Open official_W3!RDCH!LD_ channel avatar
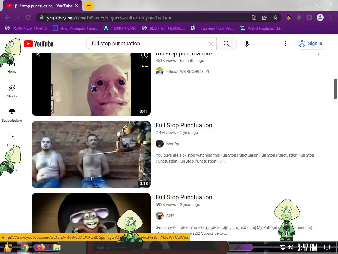The width and height of the screenshot is (338, 254). (160, 71)
